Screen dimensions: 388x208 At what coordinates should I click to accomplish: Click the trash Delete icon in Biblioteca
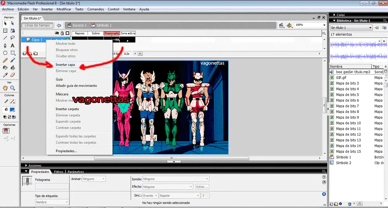(x=349, y=204)
